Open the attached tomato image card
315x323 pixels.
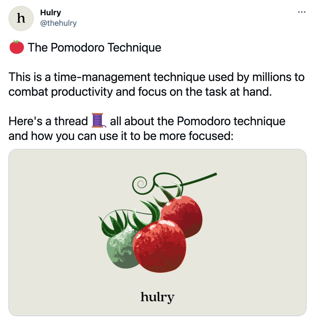pyautogui.click(x=157, y=232)
